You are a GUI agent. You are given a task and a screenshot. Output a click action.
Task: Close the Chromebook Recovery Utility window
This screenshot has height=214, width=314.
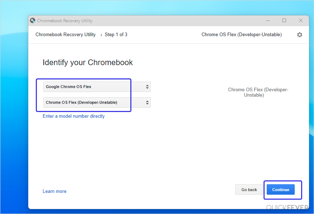(301, 20)
